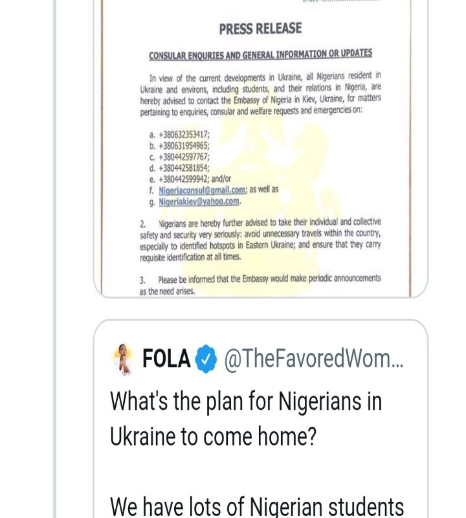The image size is (466, 518).
Task: Click the underlined Consular Enquiries heading
Action: tap(260, 54)
